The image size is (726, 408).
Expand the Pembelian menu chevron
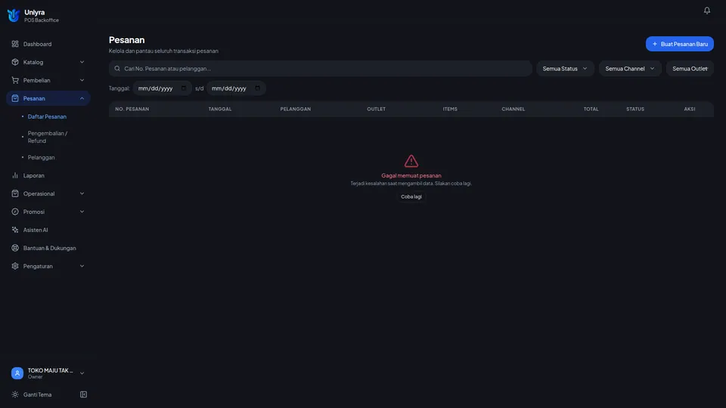point(82,80)
